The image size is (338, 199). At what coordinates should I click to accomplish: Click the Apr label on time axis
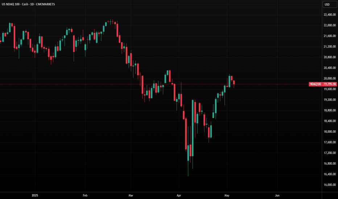coord(179,195)
